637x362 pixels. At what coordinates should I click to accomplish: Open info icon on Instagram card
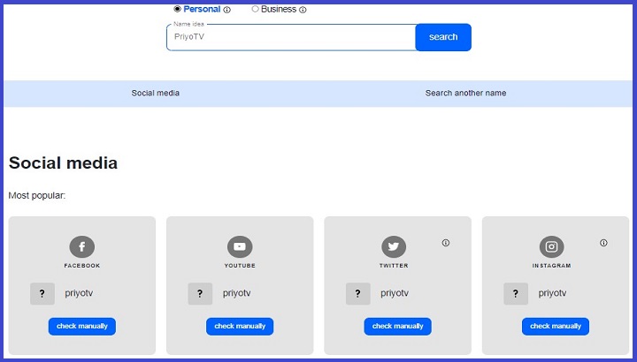[603, 243]
